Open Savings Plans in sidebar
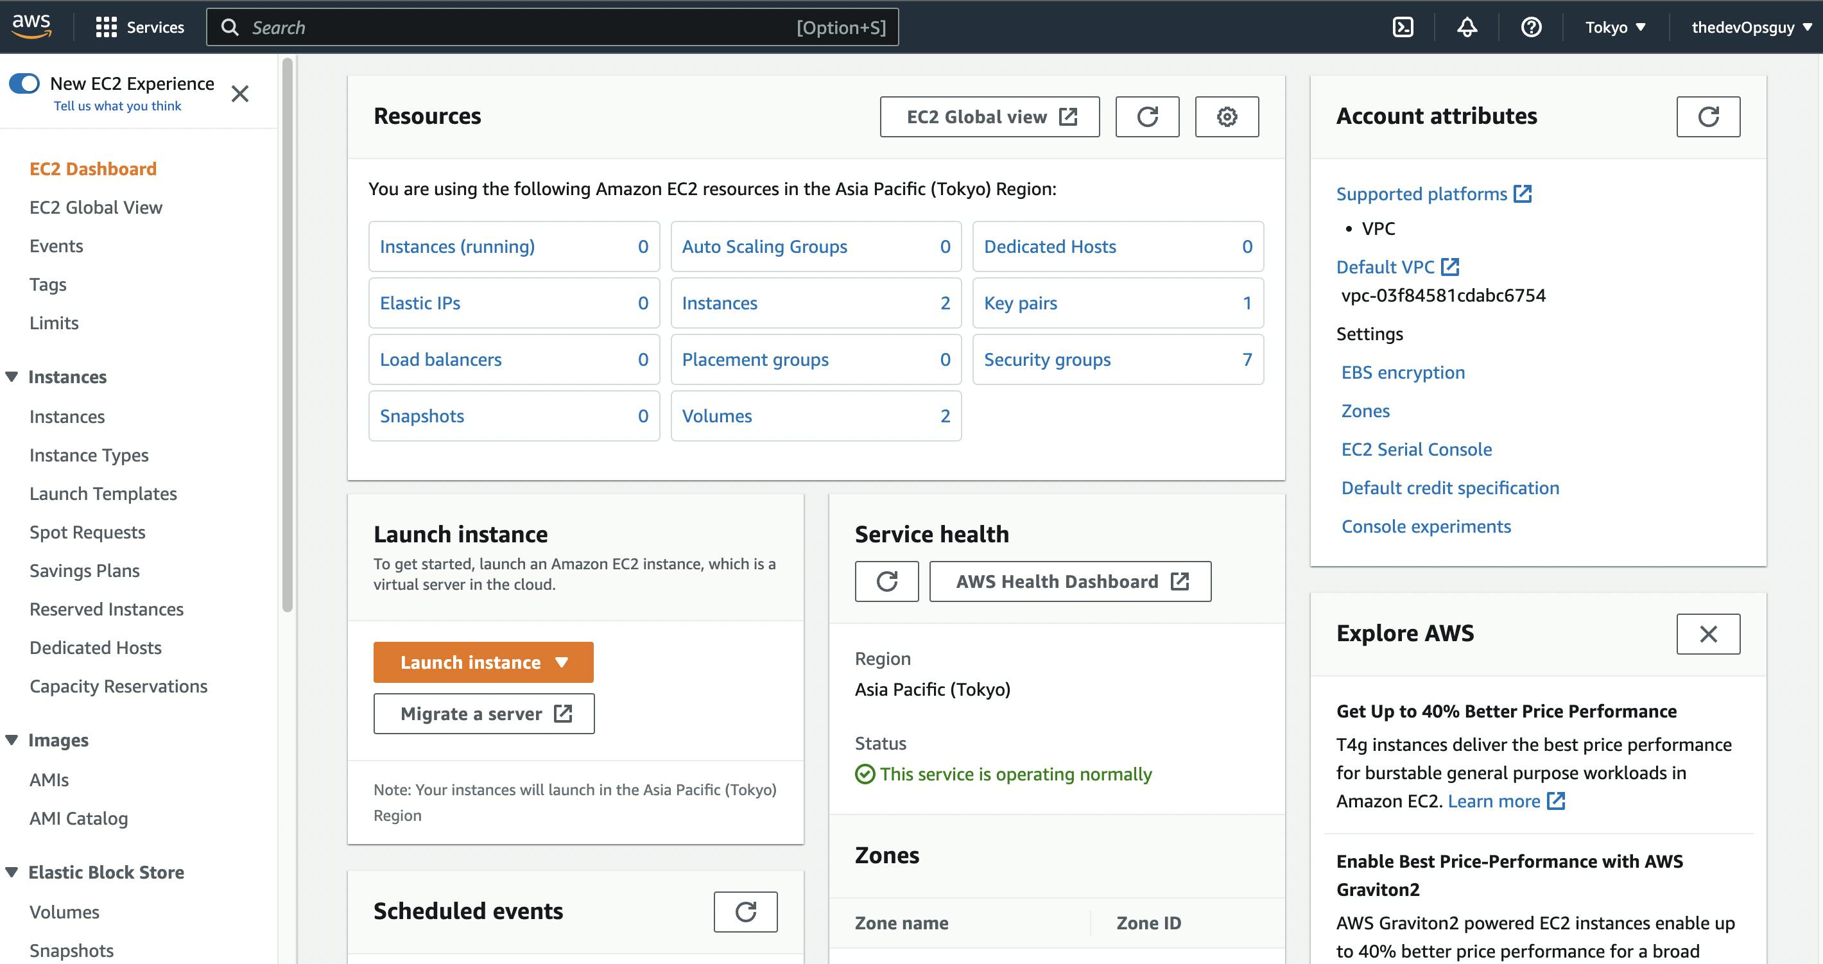Screen dimensions: 1823x964 (84, 571)
